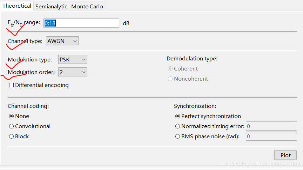Select Coherent demodulation type

[x=170, y=69]
